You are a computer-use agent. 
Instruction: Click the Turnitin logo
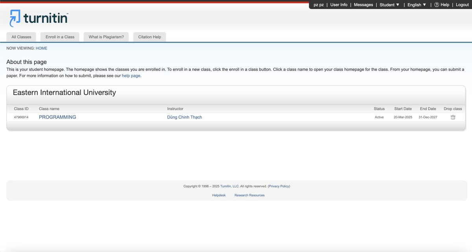[39, 18]
